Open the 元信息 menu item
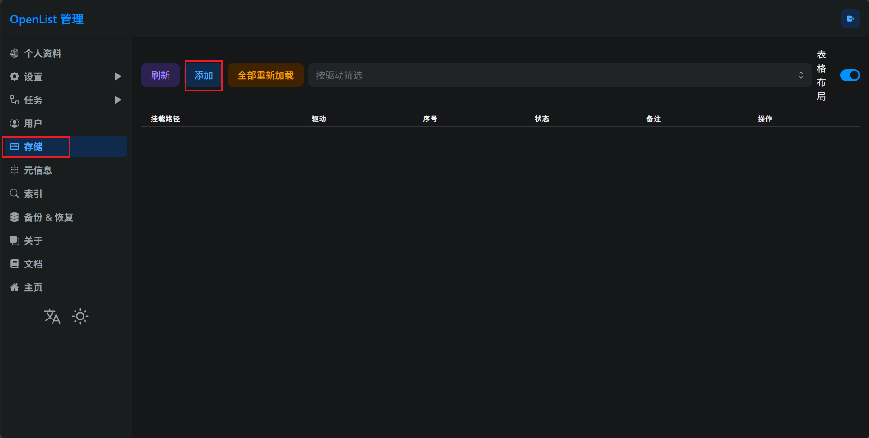This screenshot has height=438, width=869. click(38, 171)
